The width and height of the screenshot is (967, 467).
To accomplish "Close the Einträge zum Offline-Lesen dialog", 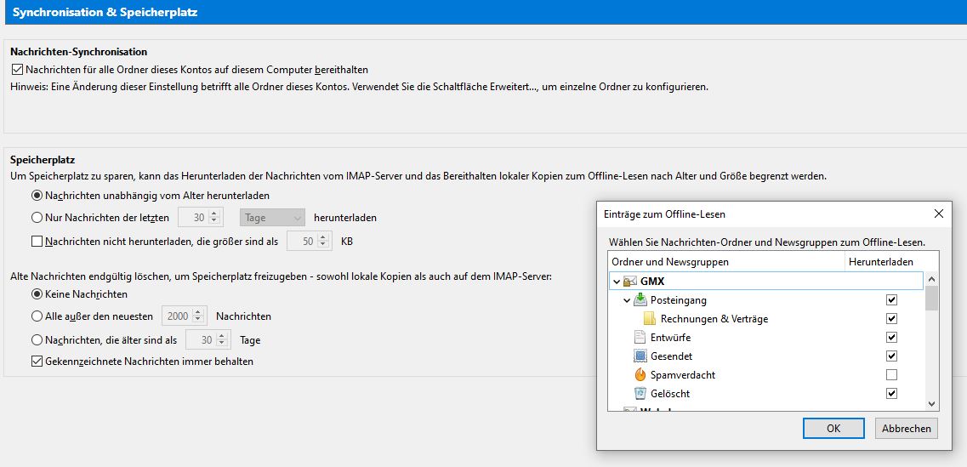I will tap(939, 214).
